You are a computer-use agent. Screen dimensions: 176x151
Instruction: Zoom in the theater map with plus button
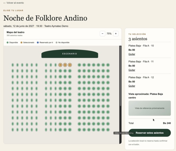[x=116, y=33]
